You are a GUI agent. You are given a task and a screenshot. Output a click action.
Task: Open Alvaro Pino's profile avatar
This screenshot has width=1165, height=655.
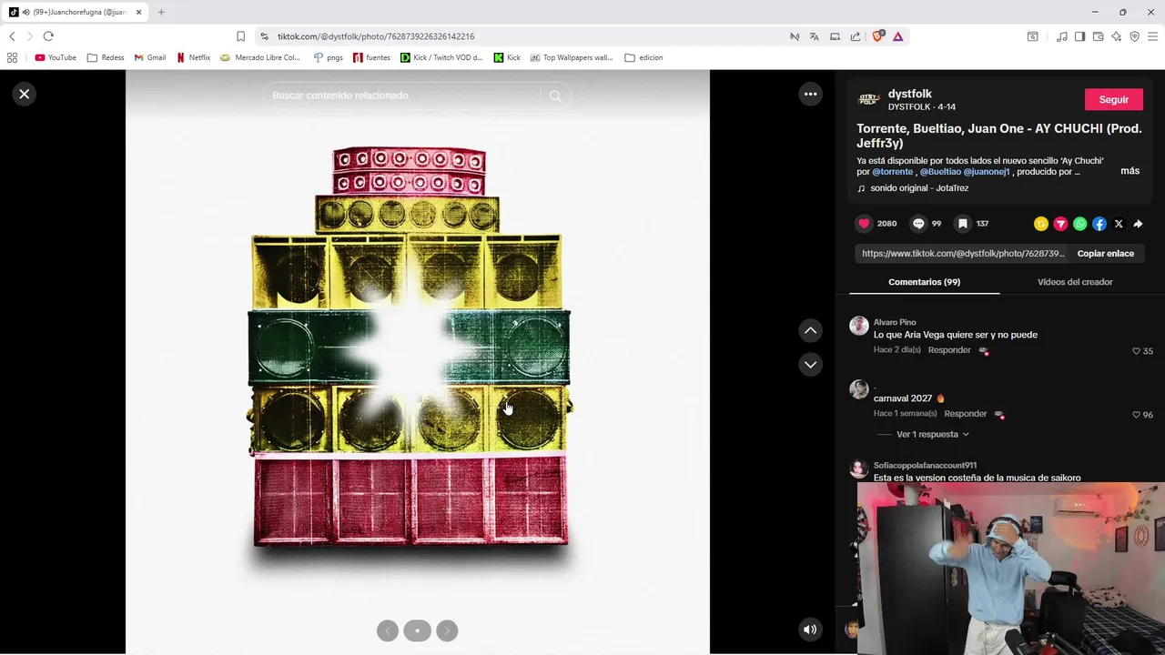pyautogui.click(x=859, y=327)
